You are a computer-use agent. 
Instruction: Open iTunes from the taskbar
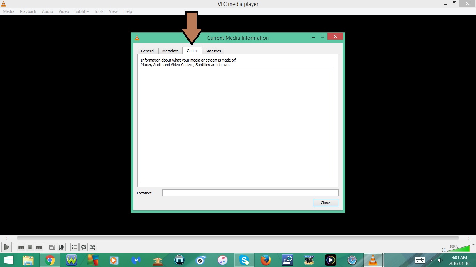(223, 260)
